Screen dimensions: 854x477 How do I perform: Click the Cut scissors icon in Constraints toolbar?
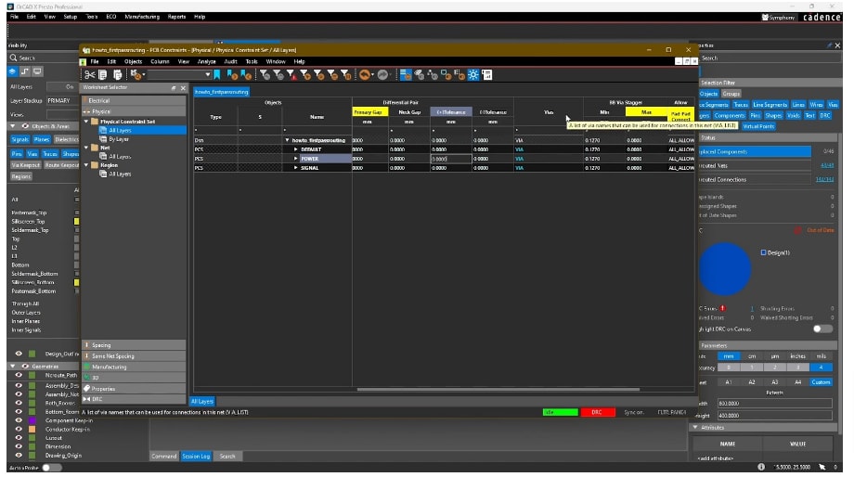tap(90, 74)
